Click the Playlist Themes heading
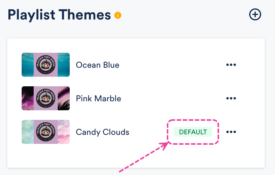The height and width of the screenshot is (175, 275). (59, 14)
